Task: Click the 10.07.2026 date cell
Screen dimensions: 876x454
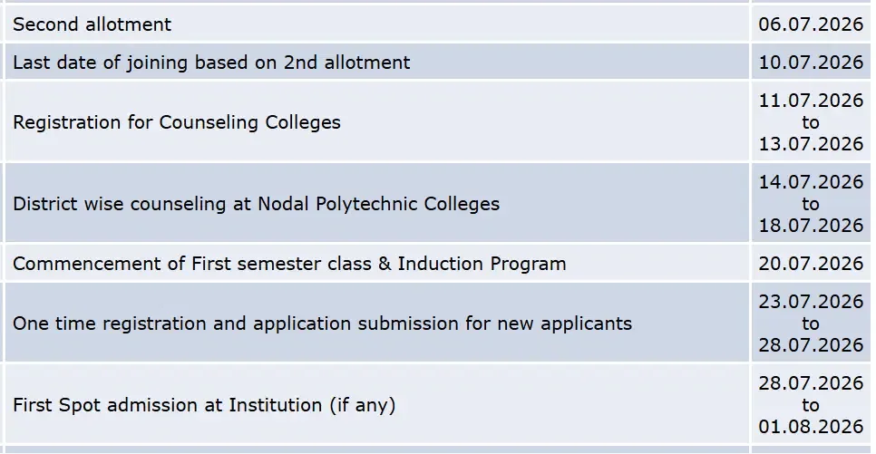Action: pos(811,63)
